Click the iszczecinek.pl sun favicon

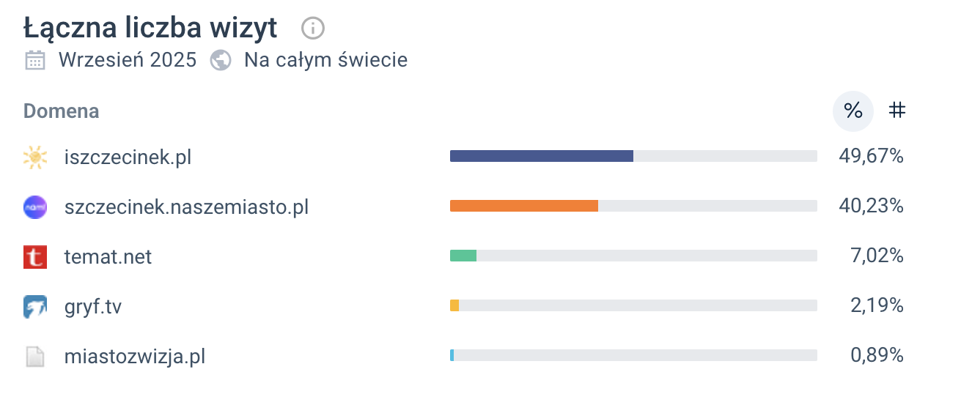pyautogui.click(x=35, y=157)
